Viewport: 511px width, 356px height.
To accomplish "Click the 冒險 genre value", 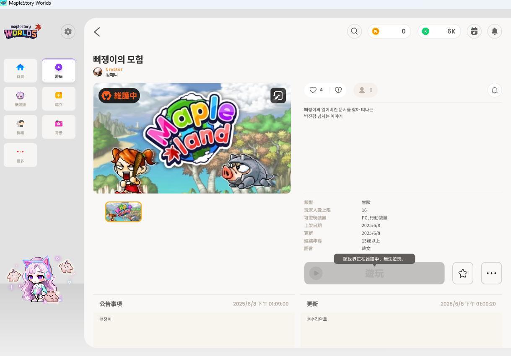I will click(x=366, y=202).
